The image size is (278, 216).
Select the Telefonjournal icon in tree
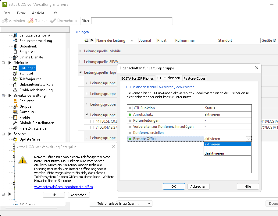click(15, 79)
